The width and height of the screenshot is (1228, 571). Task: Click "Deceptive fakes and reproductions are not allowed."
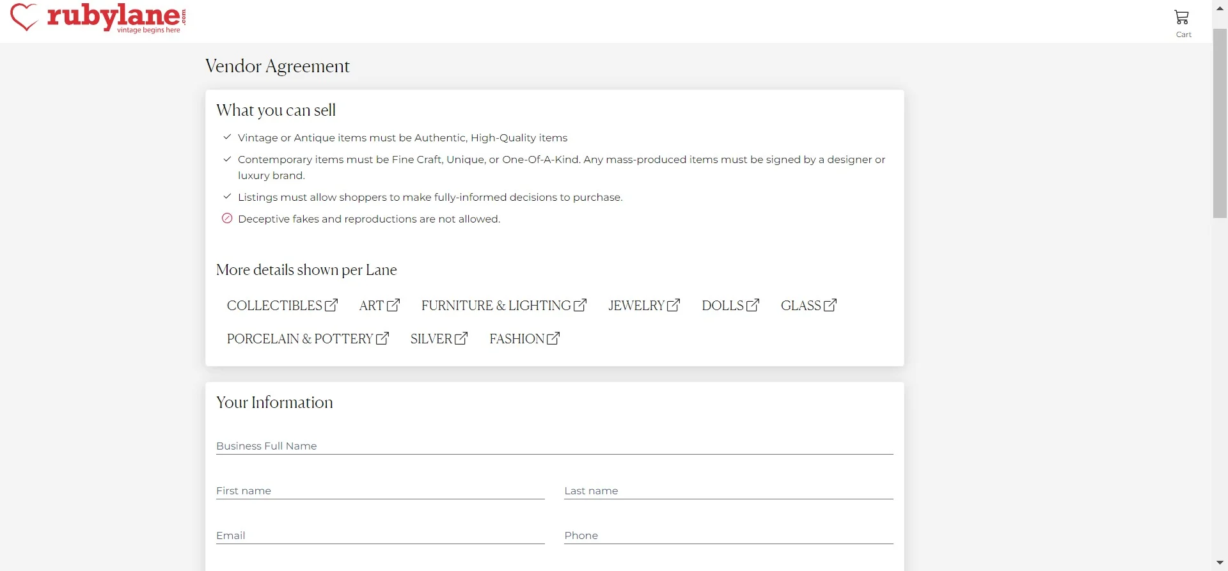369,219
